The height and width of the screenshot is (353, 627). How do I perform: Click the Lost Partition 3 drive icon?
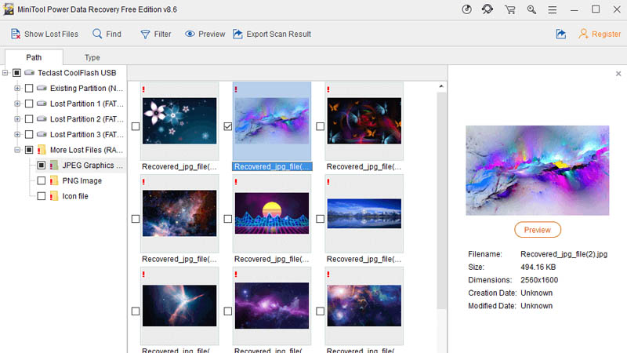42,134
